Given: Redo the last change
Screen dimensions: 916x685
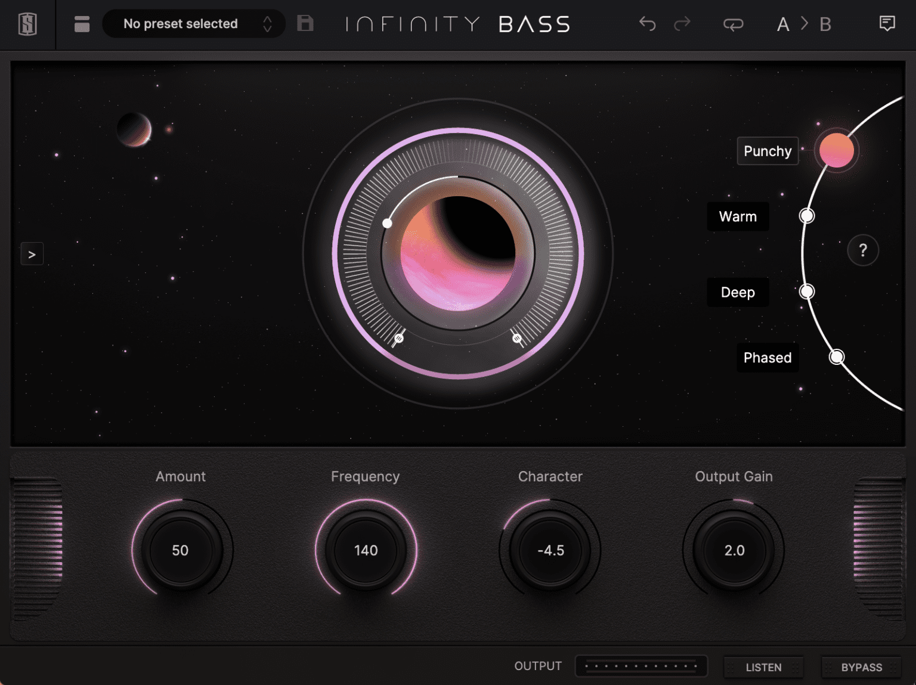Looking at the screenshot, I should point(682,24).
